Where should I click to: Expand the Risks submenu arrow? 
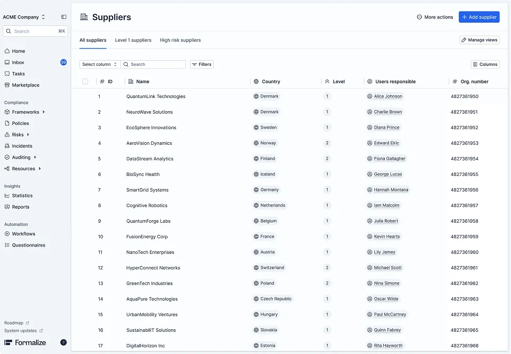28,134
